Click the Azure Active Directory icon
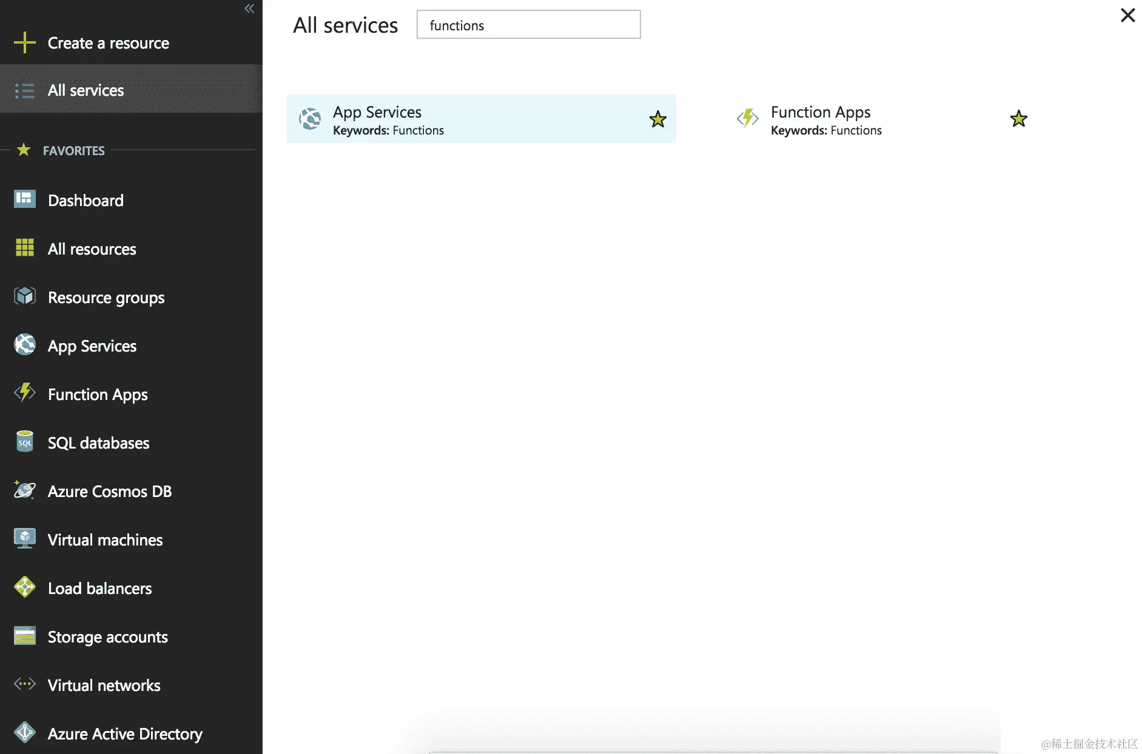Viewport: 1142px width, 754px height. click(25, 732)
